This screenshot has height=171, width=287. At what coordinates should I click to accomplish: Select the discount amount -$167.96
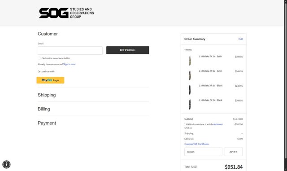click(x=238, y=124)
